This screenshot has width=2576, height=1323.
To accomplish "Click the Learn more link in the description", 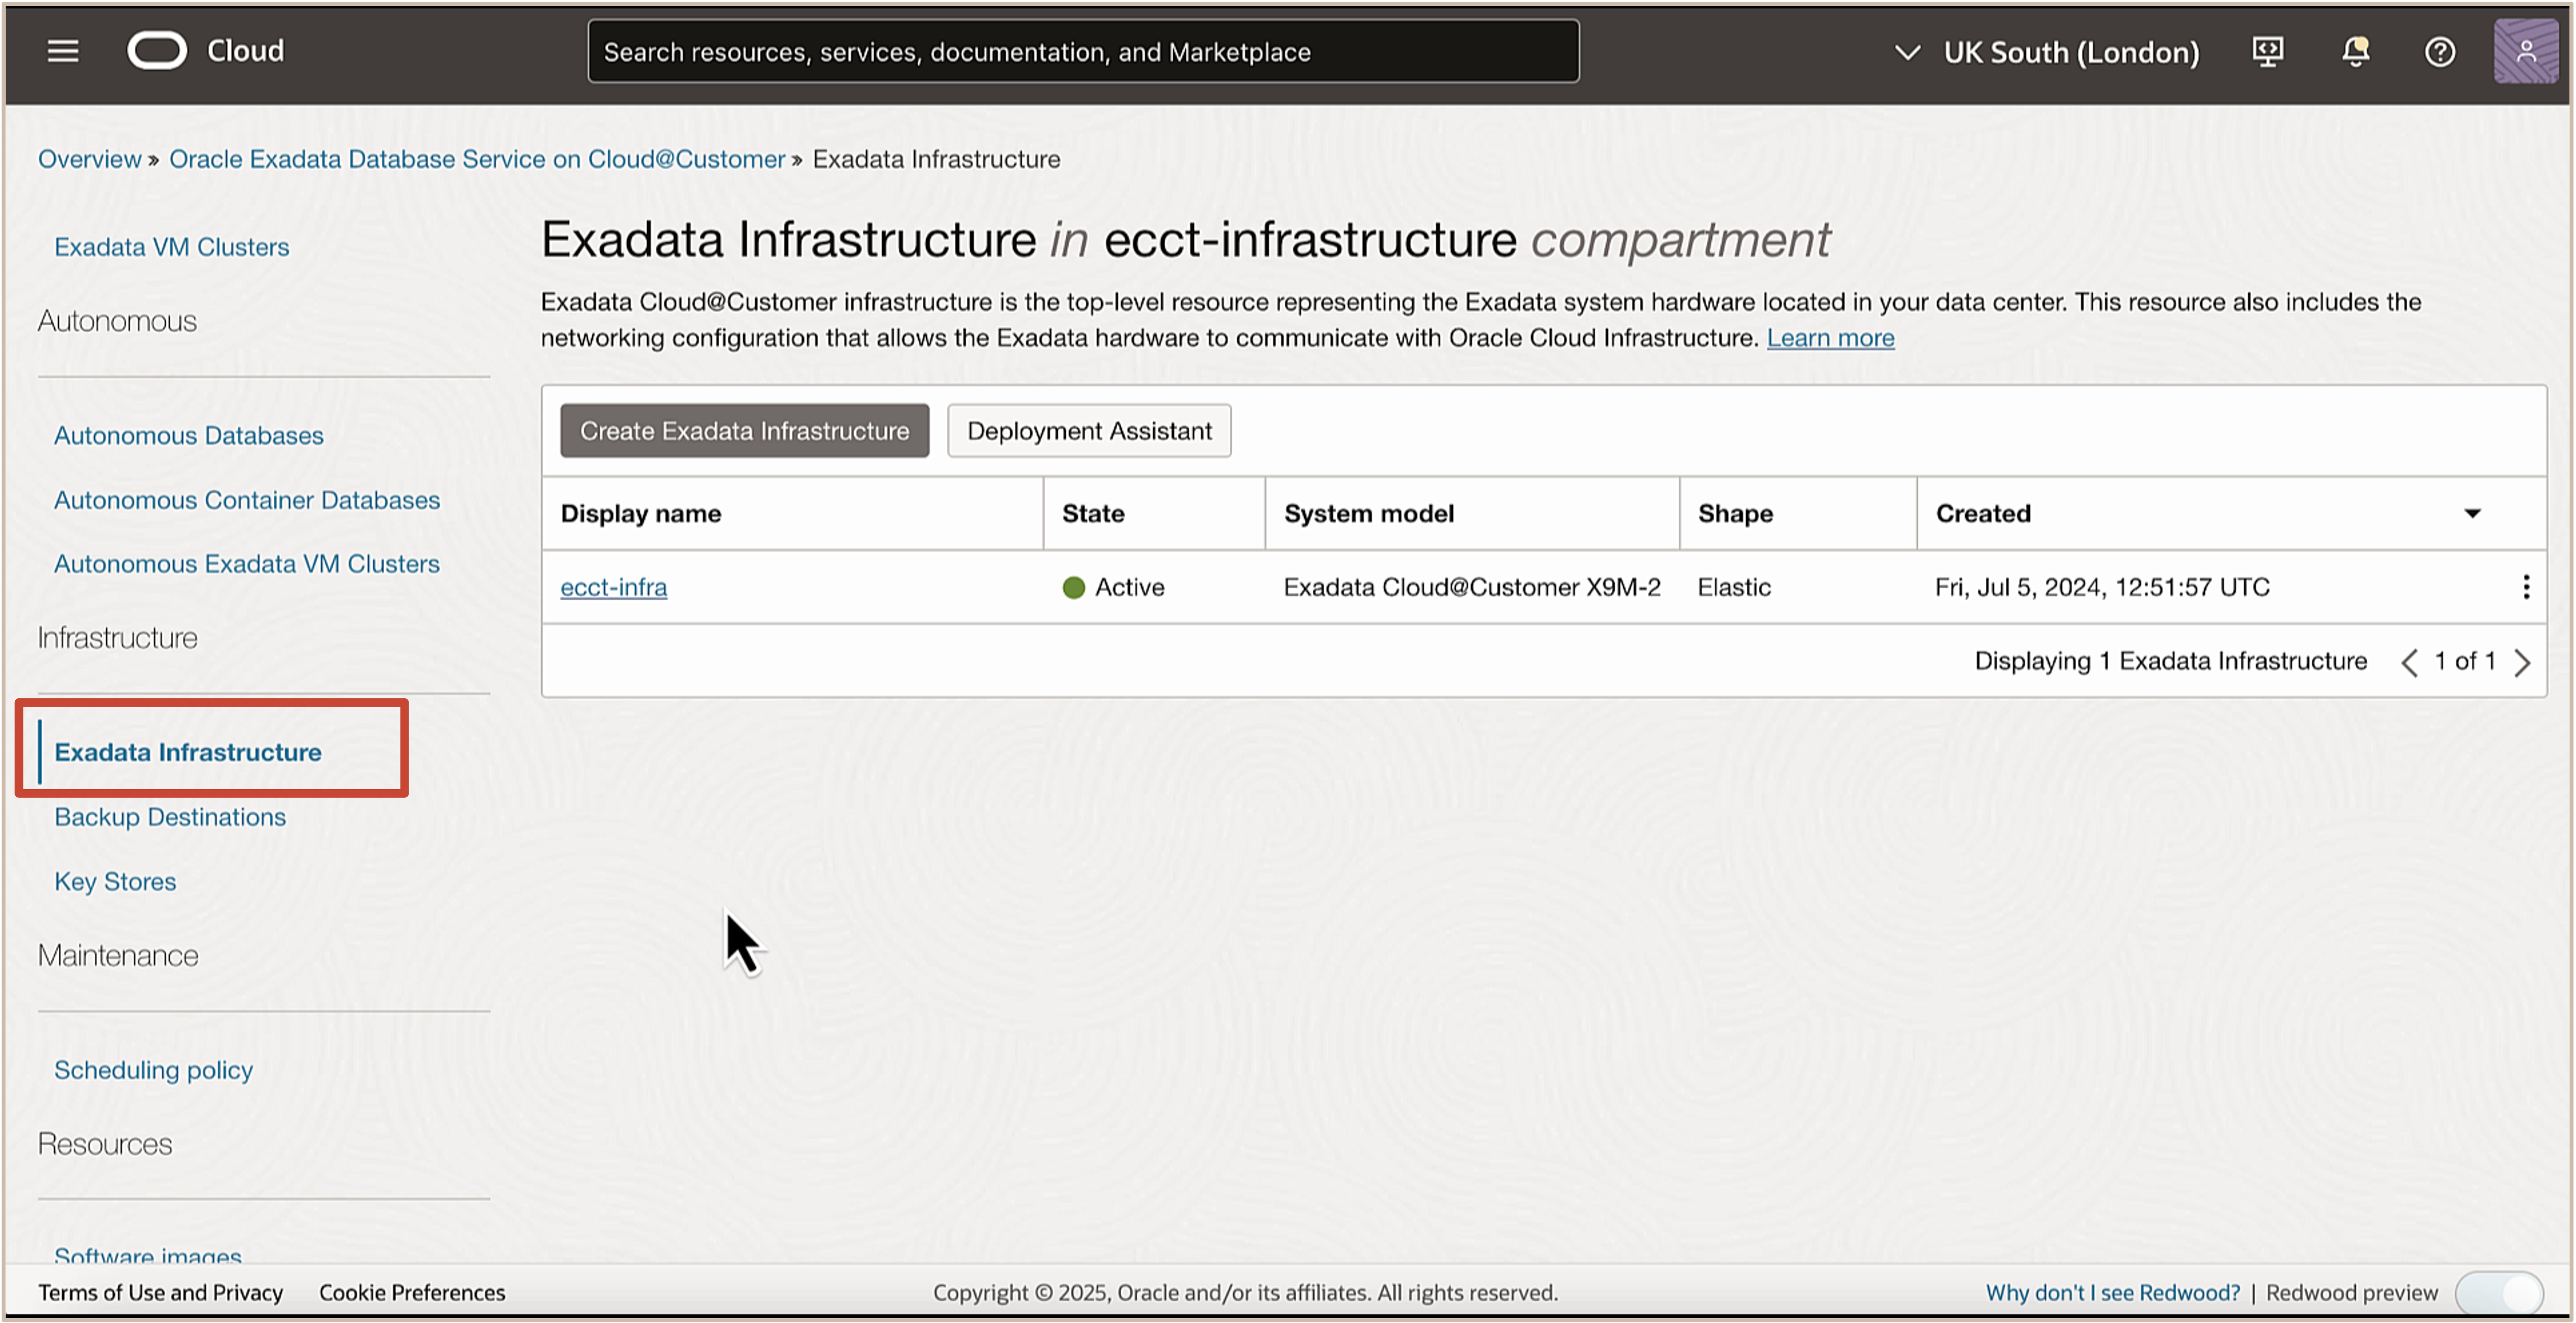I will coord(1831,338).
